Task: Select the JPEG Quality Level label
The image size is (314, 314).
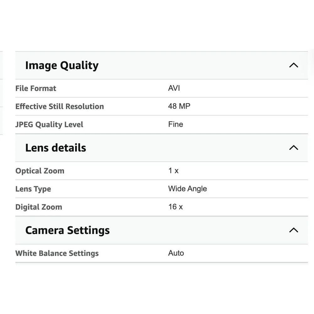Action: (x=49, y=125)
